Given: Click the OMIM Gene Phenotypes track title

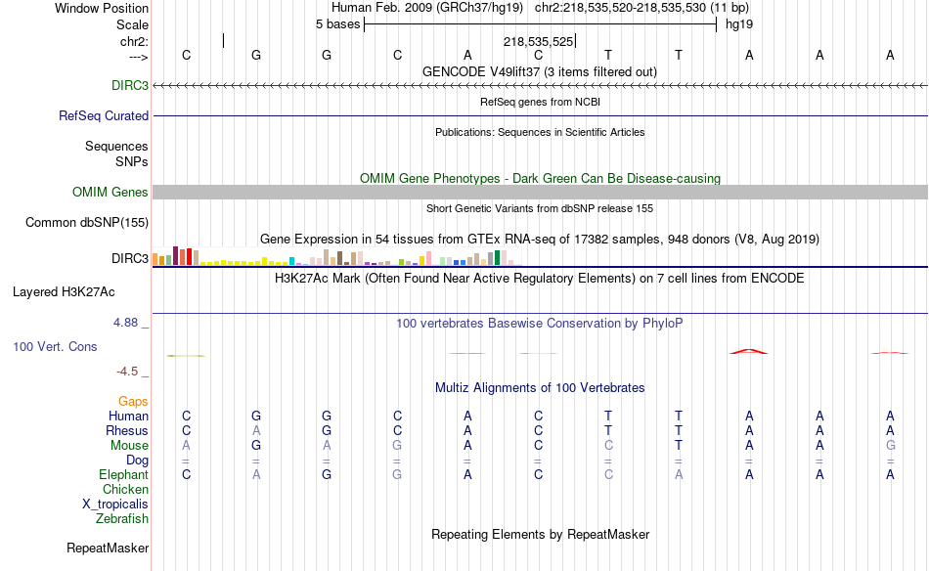Looking at the screenshot, I should click(x=540, y=178).
